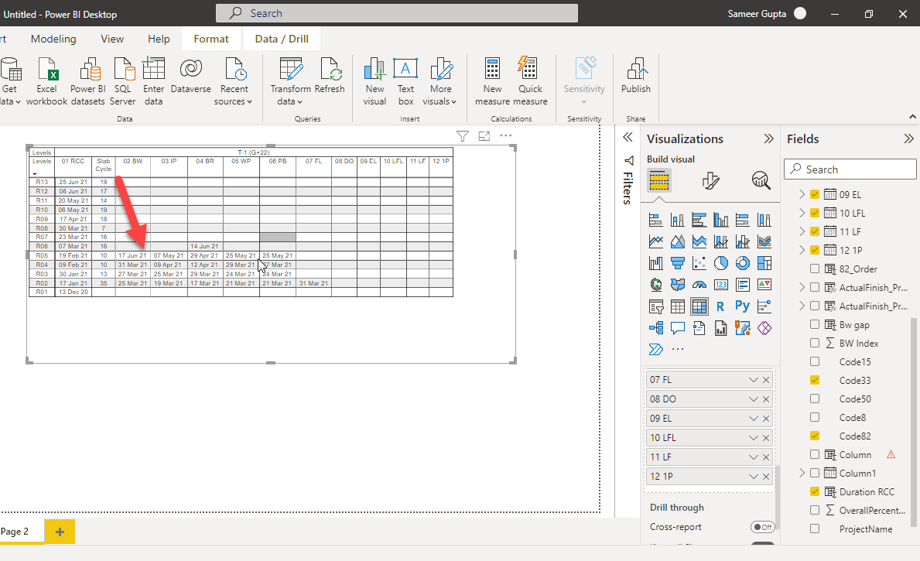Open the Help tab

[x=159, y=39]
